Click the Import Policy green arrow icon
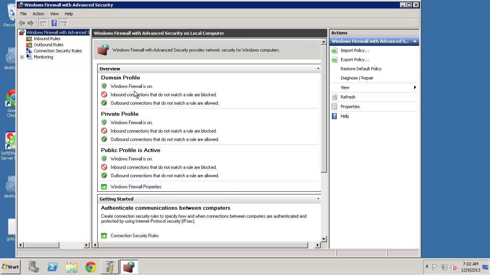 coord(335,50)
